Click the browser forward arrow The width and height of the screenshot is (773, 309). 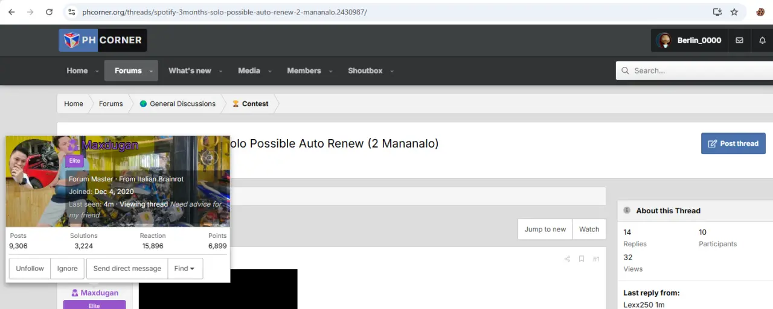point(30,12)
